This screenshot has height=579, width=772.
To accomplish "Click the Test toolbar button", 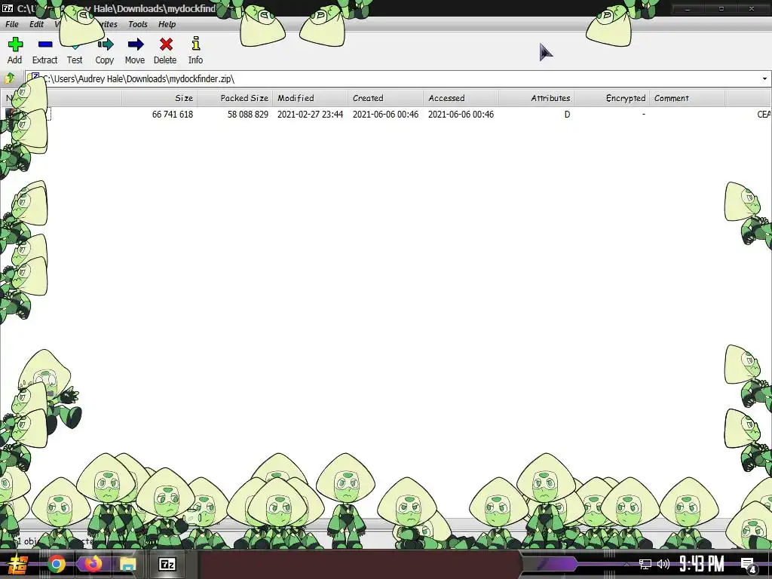I will click(x=75, y=51).
